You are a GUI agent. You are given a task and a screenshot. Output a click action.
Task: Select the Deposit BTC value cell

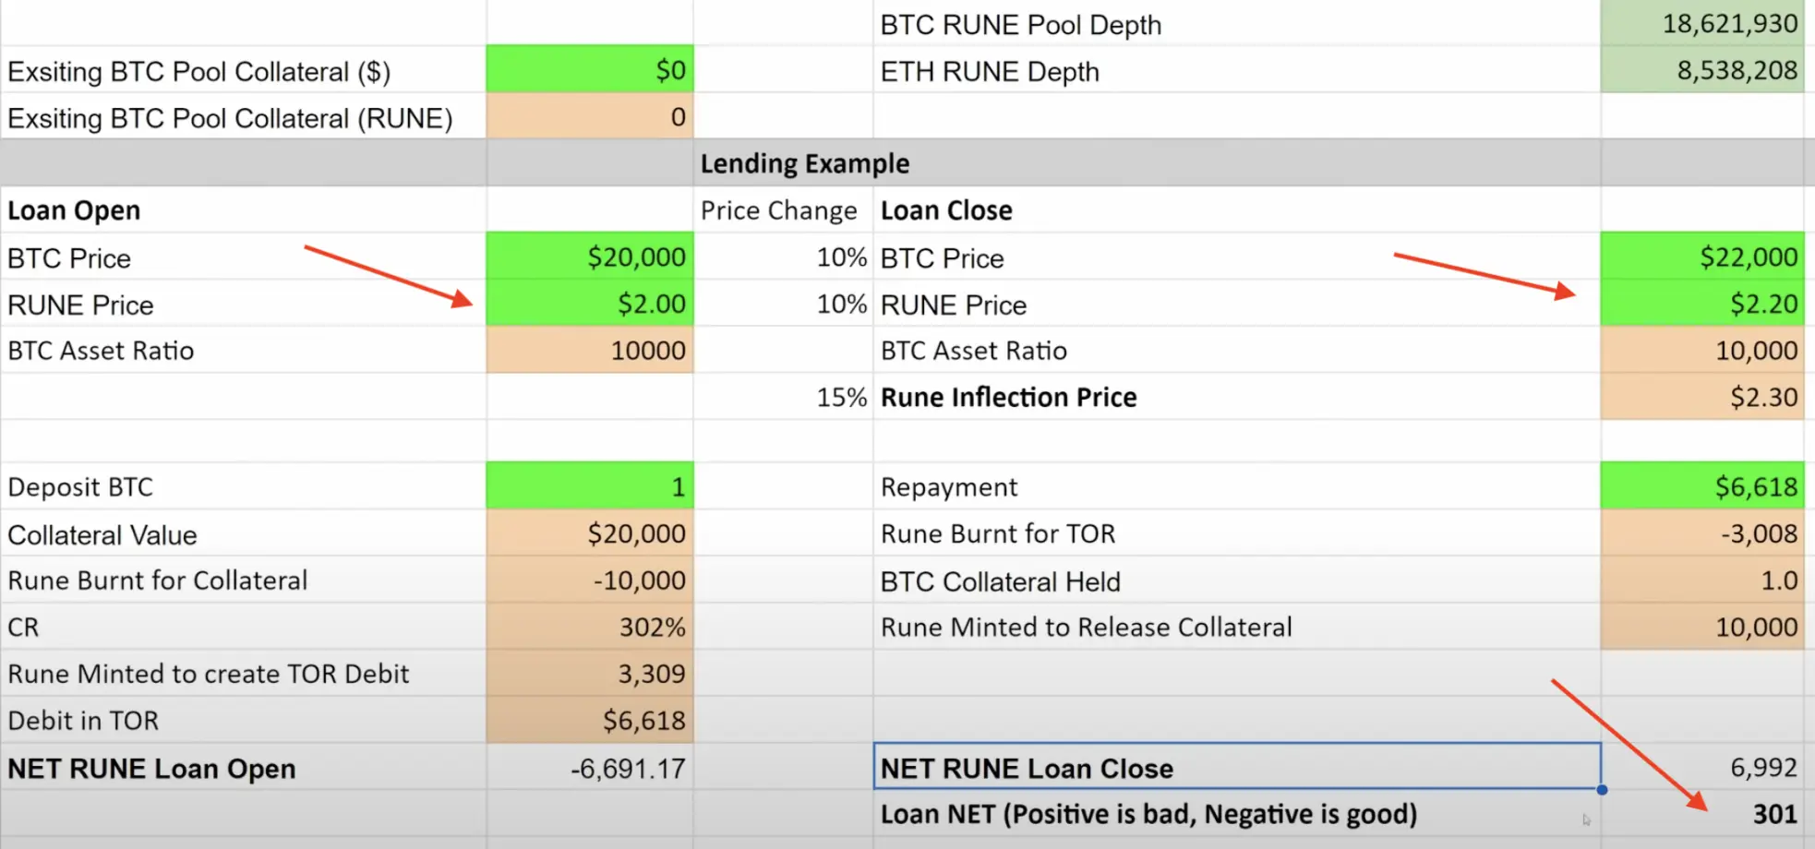(x=590, y=486)
